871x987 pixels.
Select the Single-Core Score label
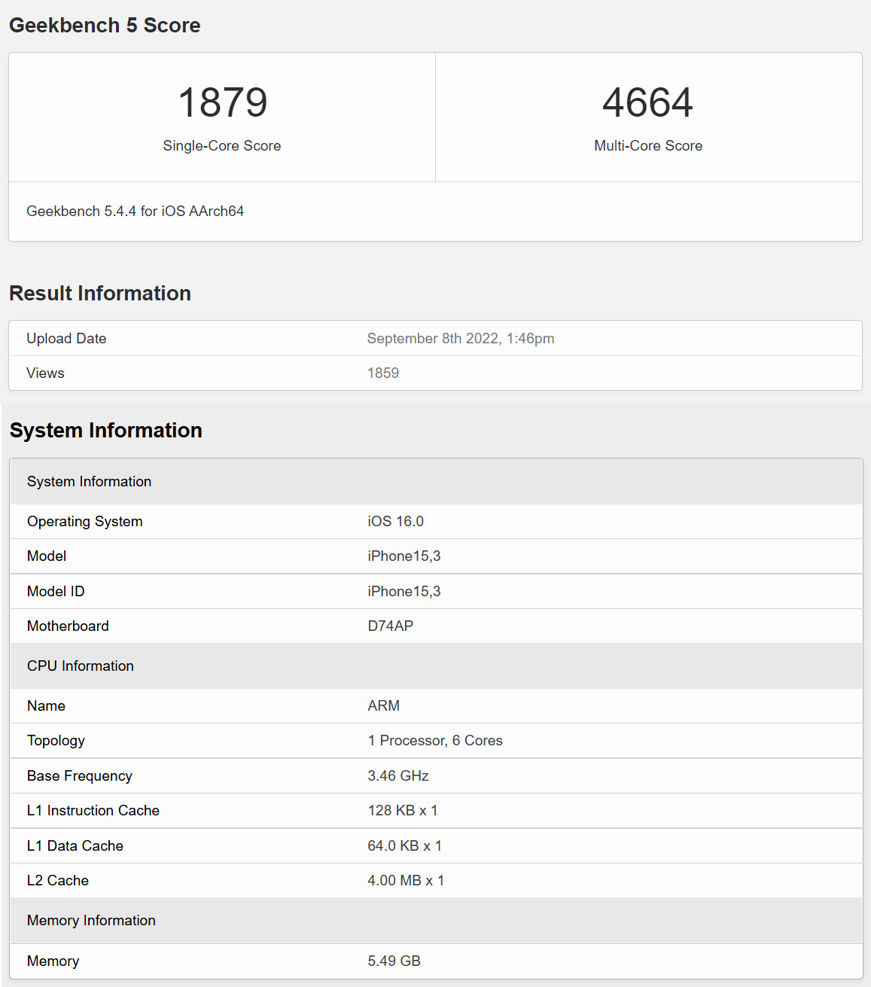coord(222,146)
